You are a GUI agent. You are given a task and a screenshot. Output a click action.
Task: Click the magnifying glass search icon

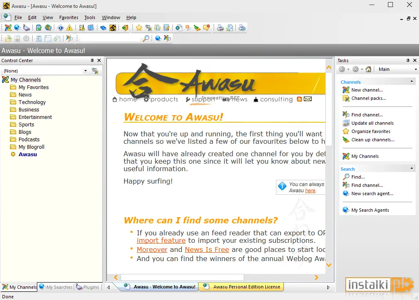145,39
